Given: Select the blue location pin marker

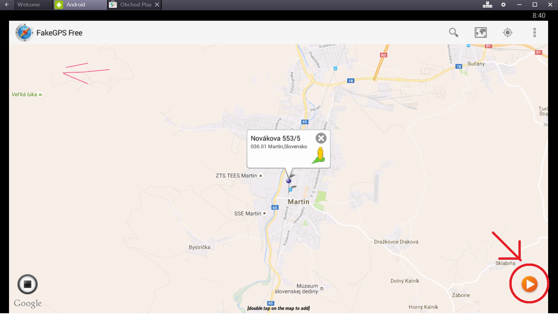Looking at the screenshot, I should 288,181.
